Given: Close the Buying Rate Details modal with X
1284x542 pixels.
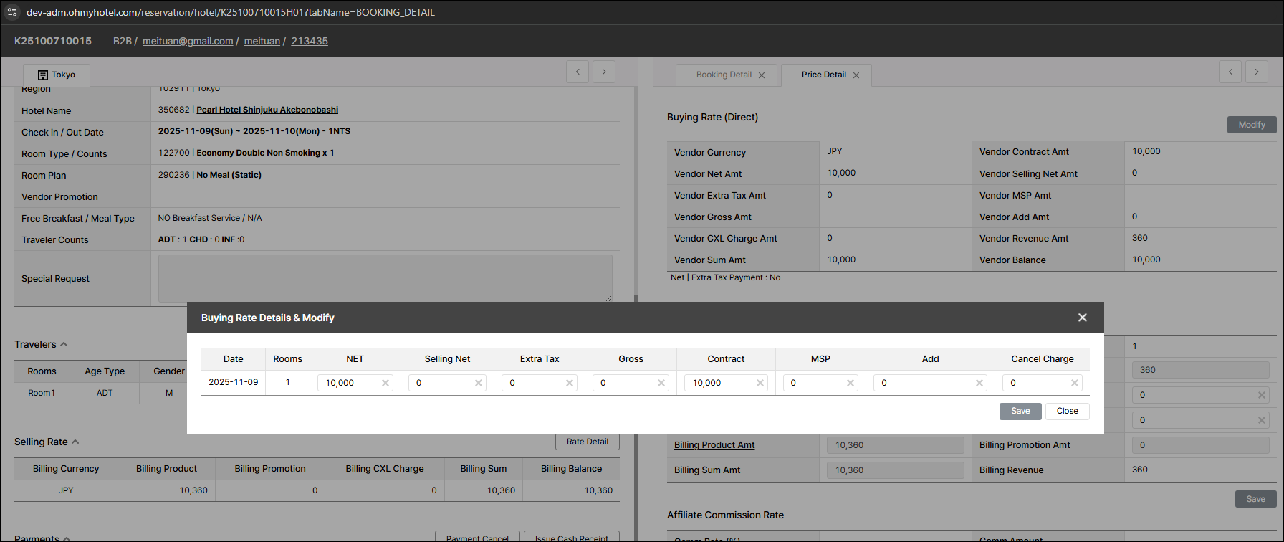Looking at the screenshot, I should point(1082,318).
